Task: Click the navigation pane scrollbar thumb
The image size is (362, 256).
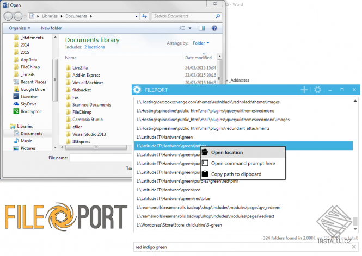Action: coord(55,80)
